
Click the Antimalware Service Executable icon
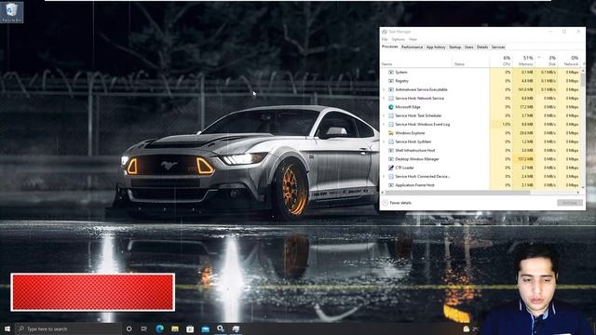[391, 89]
